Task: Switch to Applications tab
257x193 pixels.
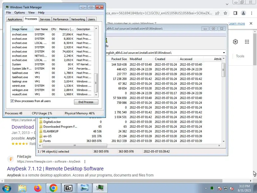Action: tap(15, 19)
